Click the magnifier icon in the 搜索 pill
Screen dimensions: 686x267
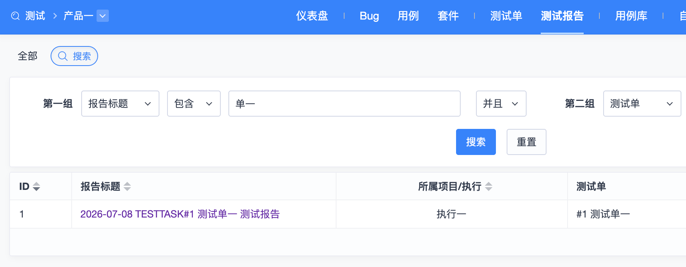63,56
